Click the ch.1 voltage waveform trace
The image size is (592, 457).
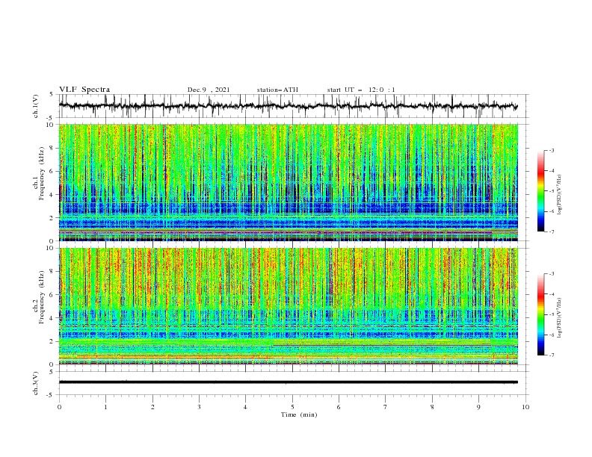pyautogui.click(x=288, y=106)
